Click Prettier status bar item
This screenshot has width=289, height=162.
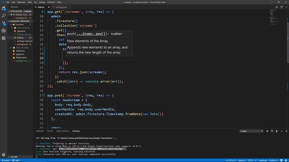pos(274,160)
